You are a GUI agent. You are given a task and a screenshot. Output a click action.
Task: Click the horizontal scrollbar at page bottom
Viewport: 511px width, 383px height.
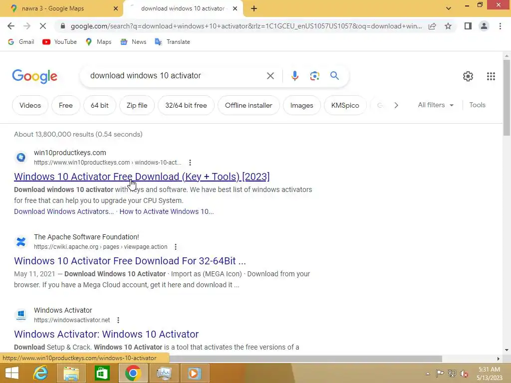pos(306,359)
